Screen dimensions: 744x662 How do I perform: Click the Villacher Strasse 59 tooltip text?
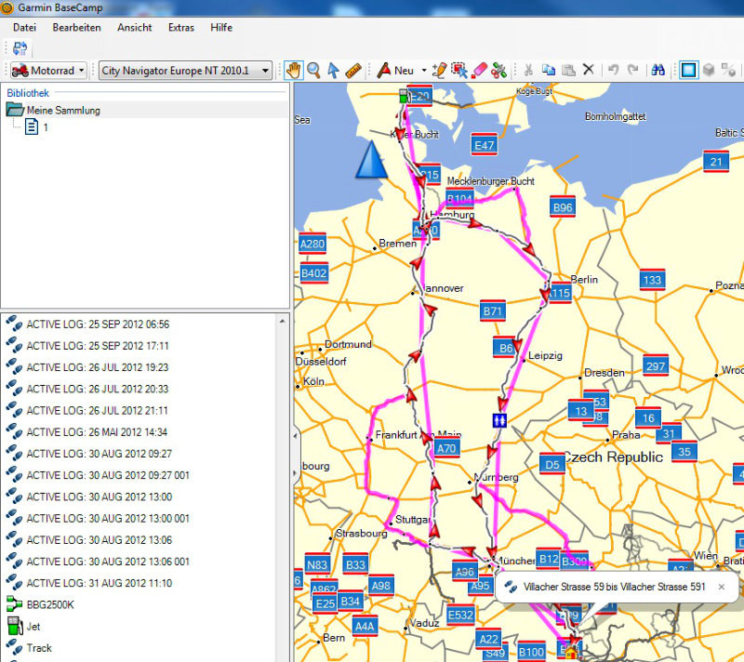pyautogui.click(x=615, y=587)
